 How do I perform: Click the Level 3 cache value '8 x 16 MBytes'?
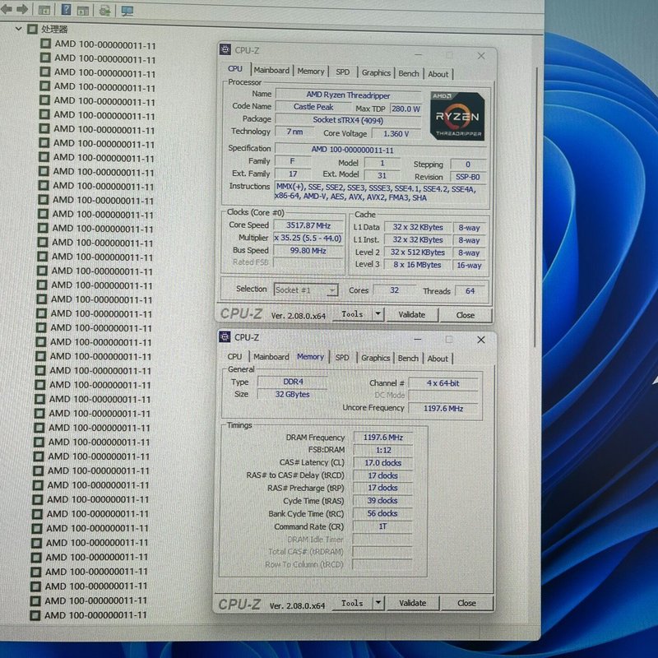point(418,265)
